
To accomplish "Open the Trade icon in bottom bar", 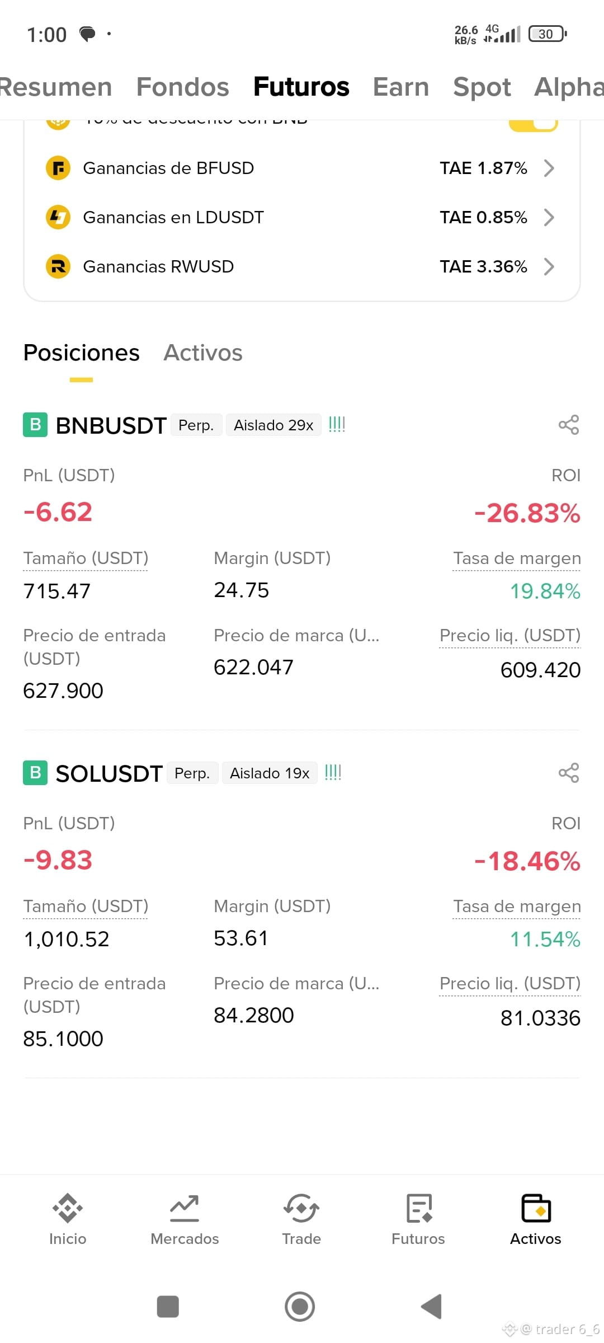I will pos(301,1209).
